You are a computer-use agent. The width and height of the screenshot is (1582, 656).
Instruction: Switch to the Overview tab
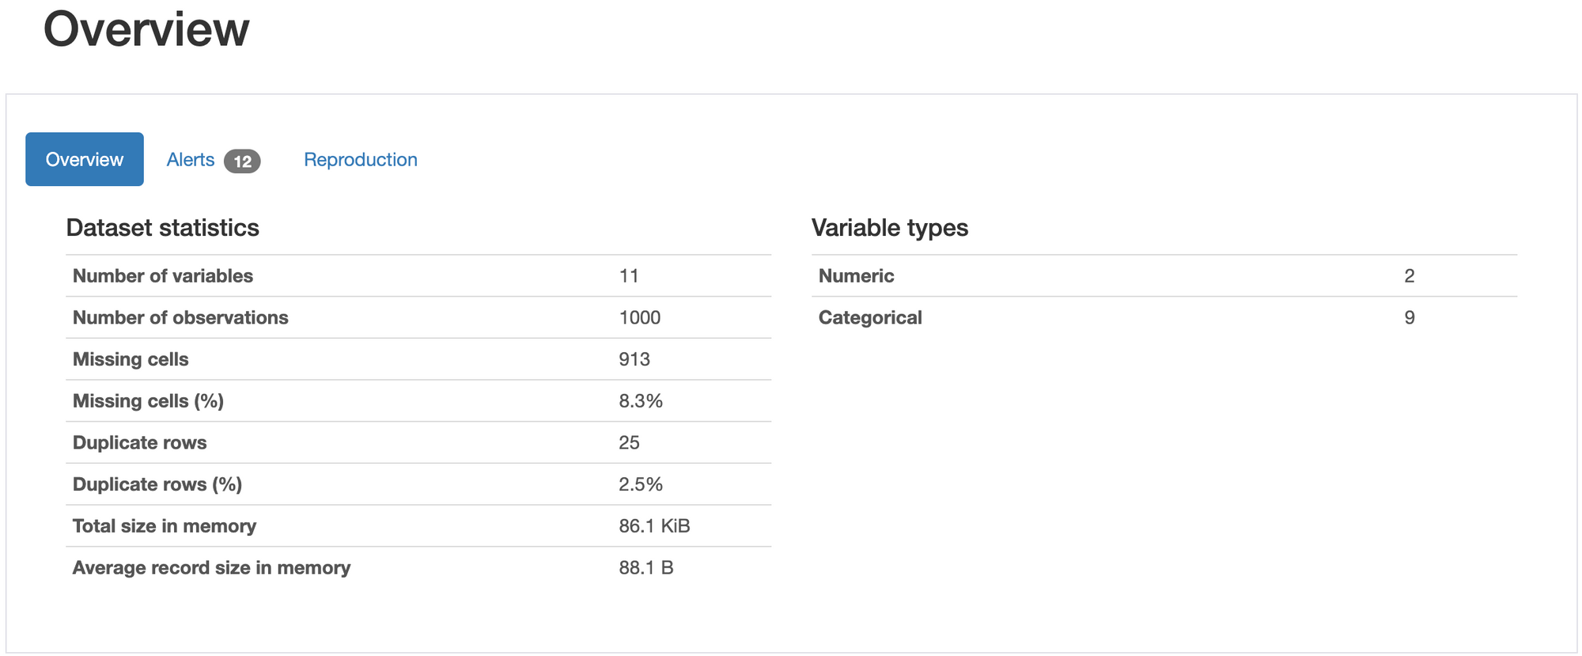(85, 159)
